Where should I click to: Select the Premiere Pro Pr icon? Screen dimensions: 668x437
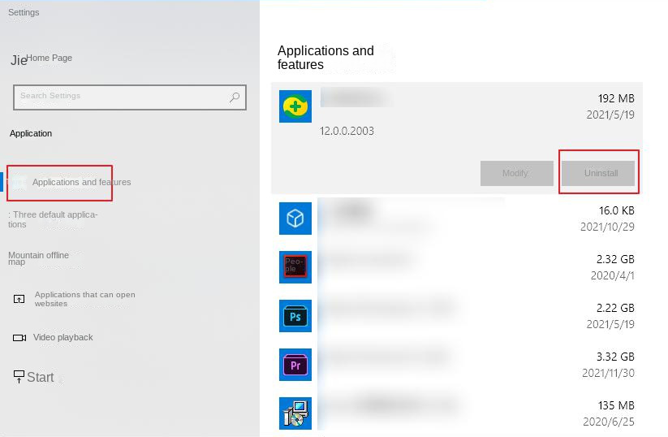(295, 365)
